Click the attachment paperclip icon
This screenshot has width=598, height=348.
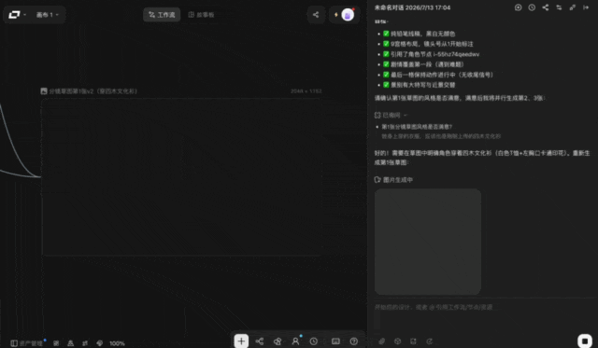[x=382, y=341]
